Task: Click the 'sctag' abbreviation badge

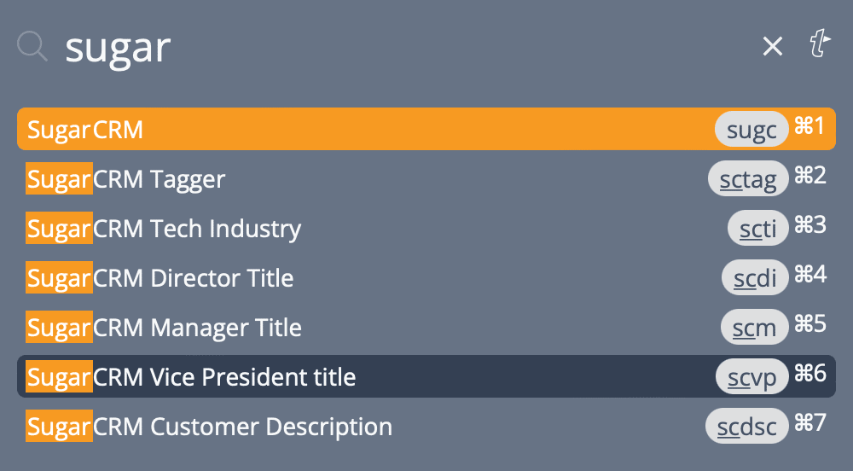Action: (x=748, y=179)
